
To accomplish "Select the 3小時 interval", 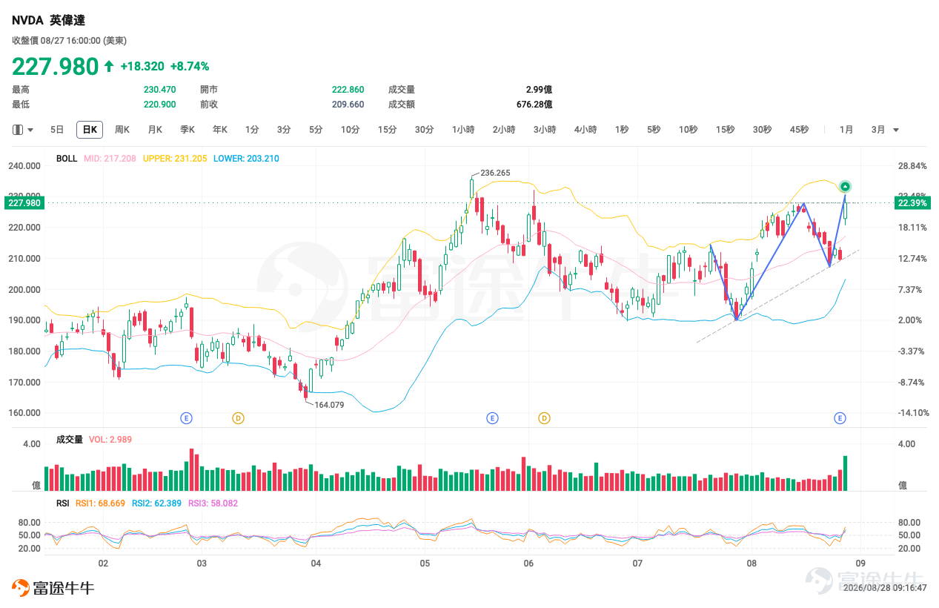I will pyautogui.click(x=545, y=130).
